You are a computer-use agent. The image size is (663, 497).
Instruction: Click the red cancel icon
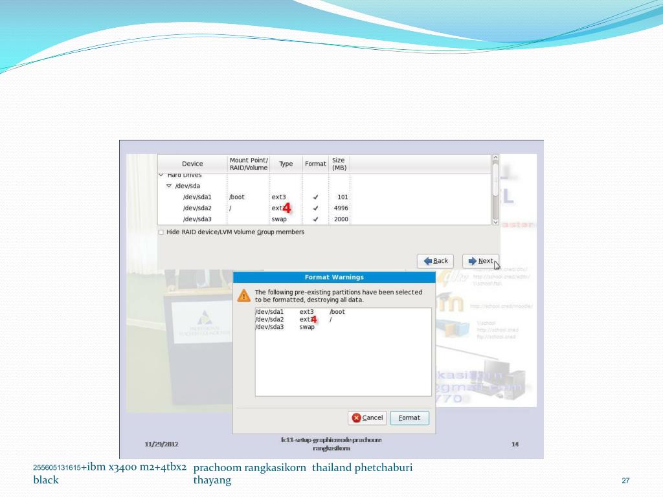click(x=357, y=417)
